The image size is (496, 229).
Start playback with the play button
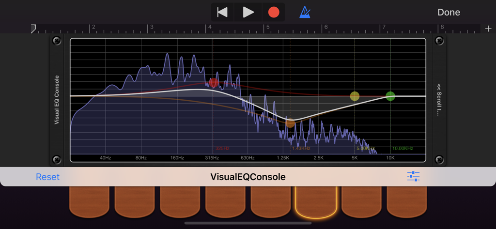[x=248, y=12]
